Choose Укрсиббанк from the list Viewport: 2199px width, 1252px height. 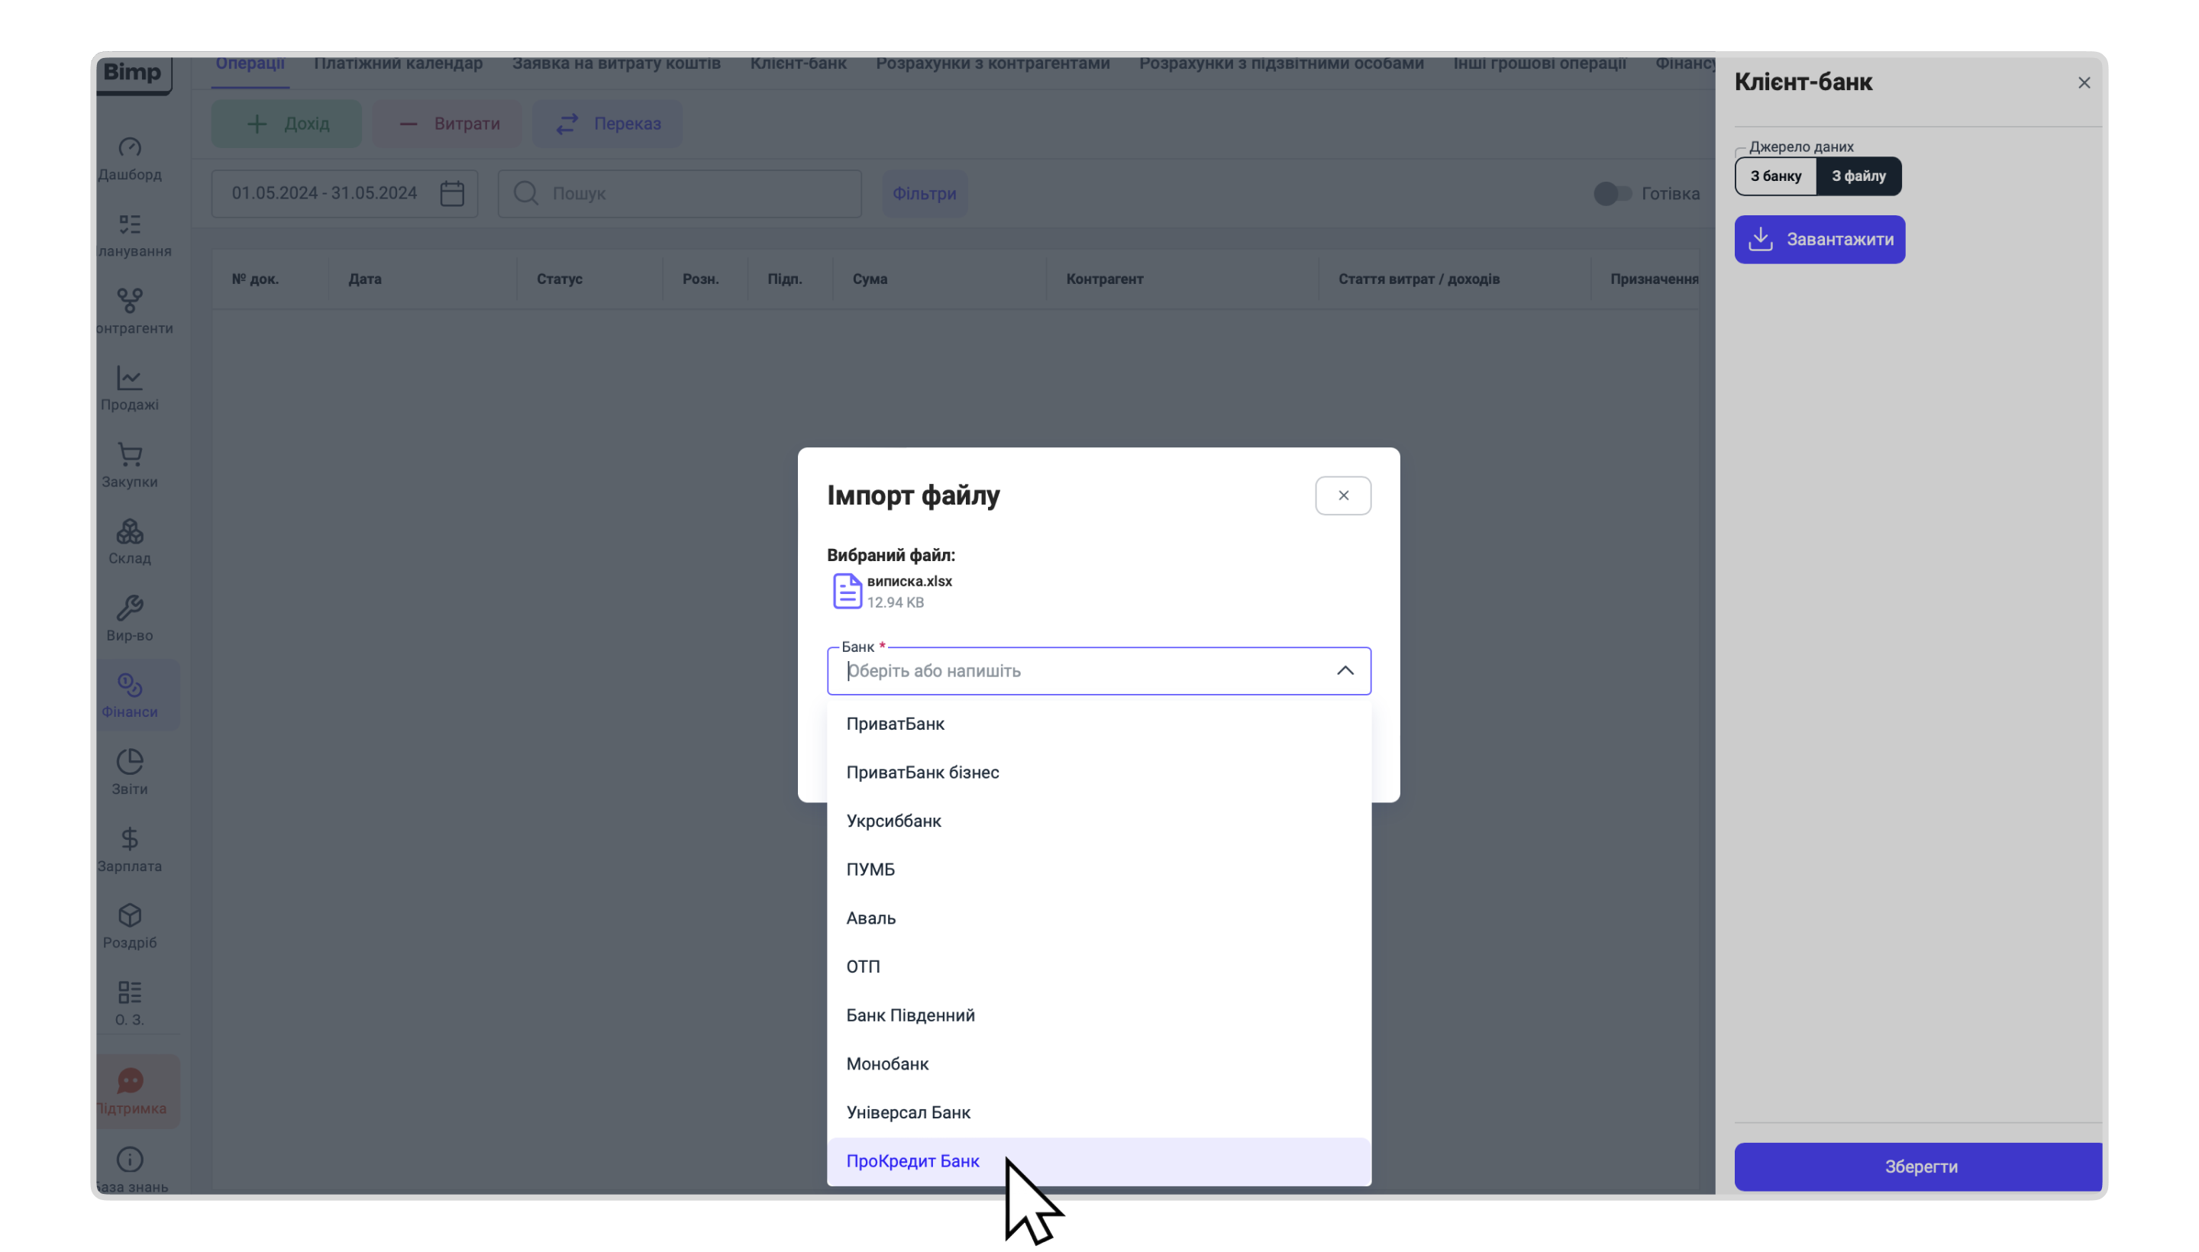[x=1099, y=821]
